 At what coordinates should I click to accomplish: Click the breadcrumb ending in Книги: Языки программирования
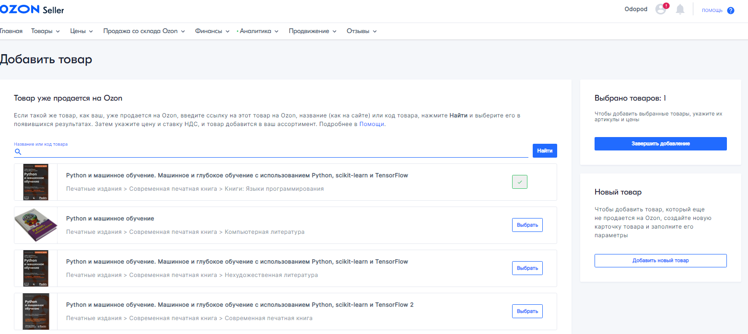click(195, 189)
